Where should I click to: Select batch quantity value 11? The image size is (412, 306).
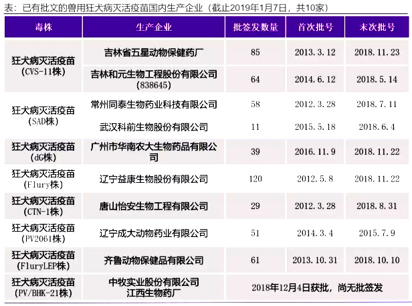(x=255, y=127)
